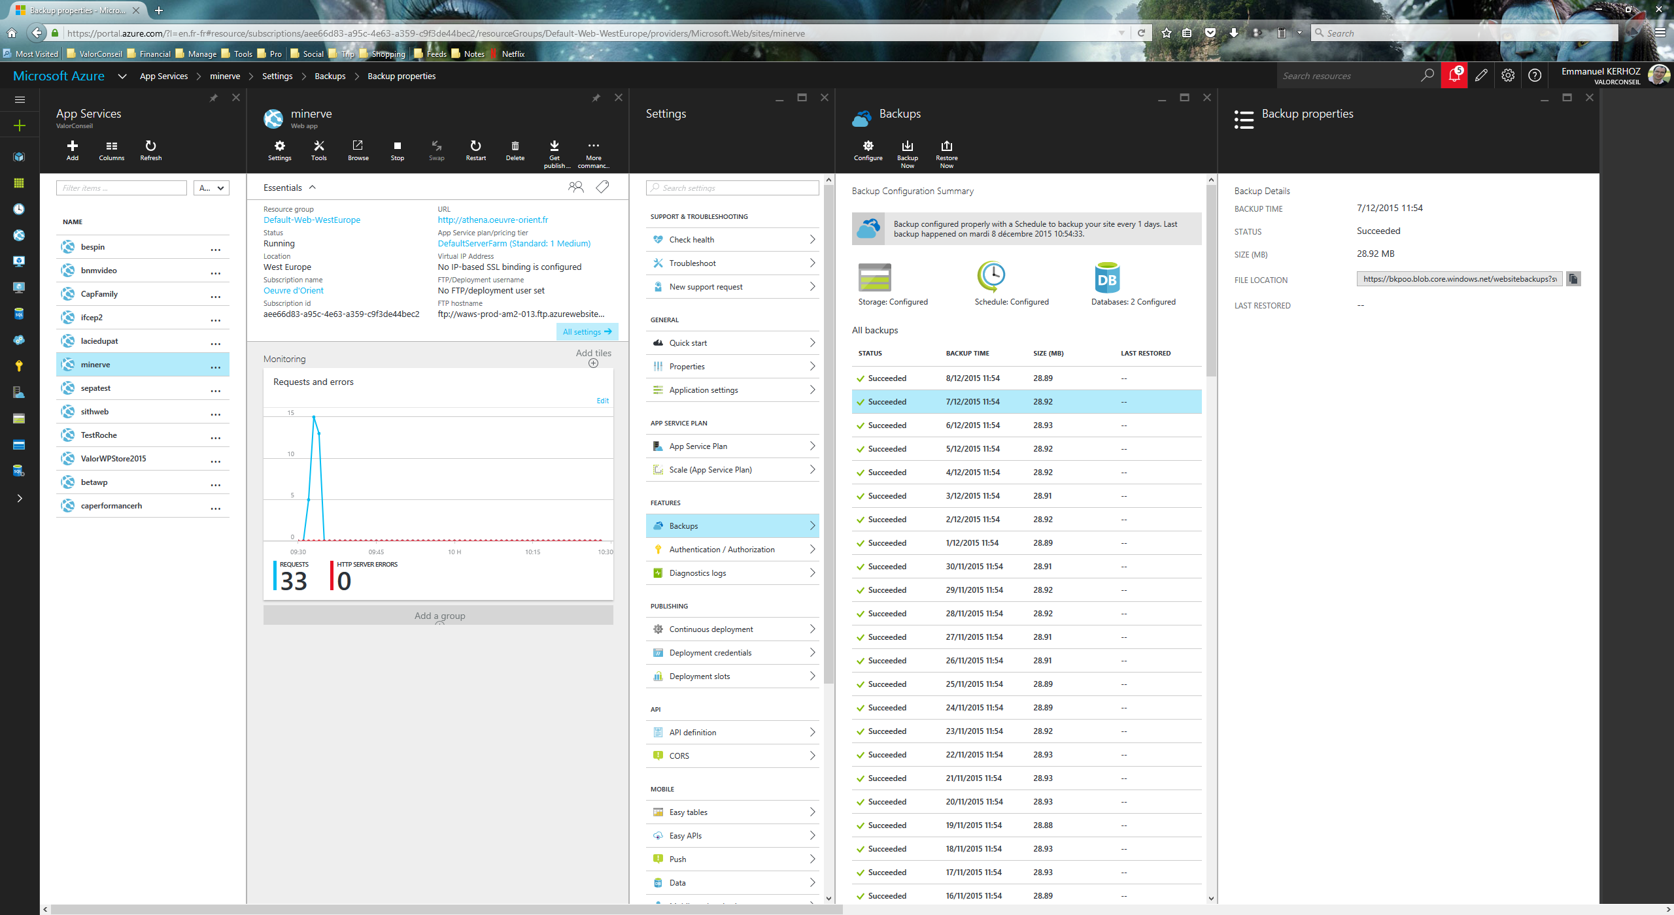
Task: Restart the minerve web app
Action: click(476, 150)
